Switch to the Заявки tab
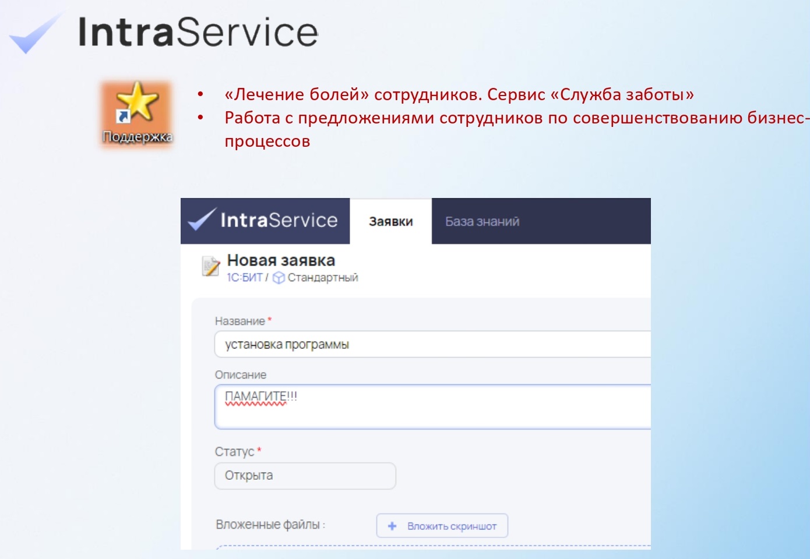This screenshot has height=559, width=810. pos(390,221)
